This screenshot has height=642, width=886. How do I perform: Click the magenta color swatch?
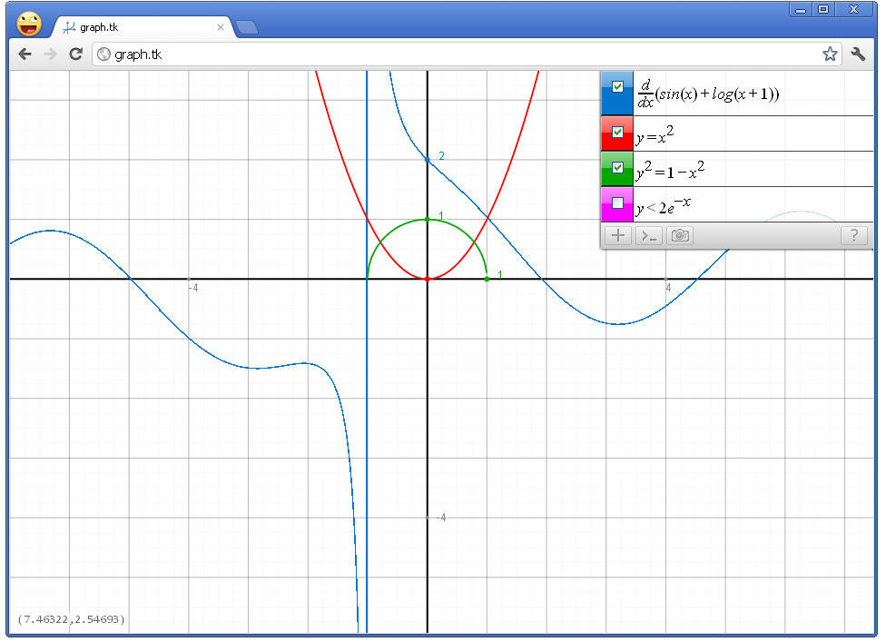(617, 204)
